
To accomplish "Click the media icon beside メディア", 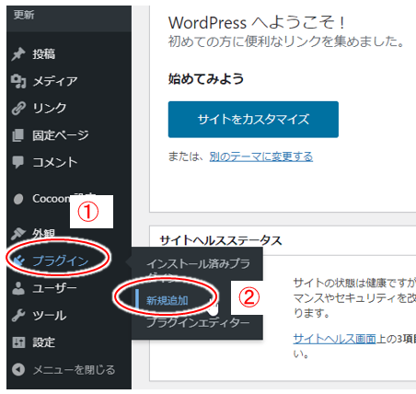I will [18, 81].
